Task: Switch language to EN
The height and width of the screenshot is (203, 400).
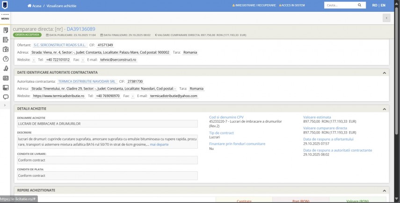Action: (383, 5)
